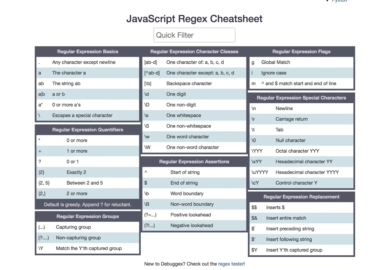The width and height of the screenshot is (389, 270).
Task: Click the Regular Expression Quantifiers header
Action: click(88, 130)
